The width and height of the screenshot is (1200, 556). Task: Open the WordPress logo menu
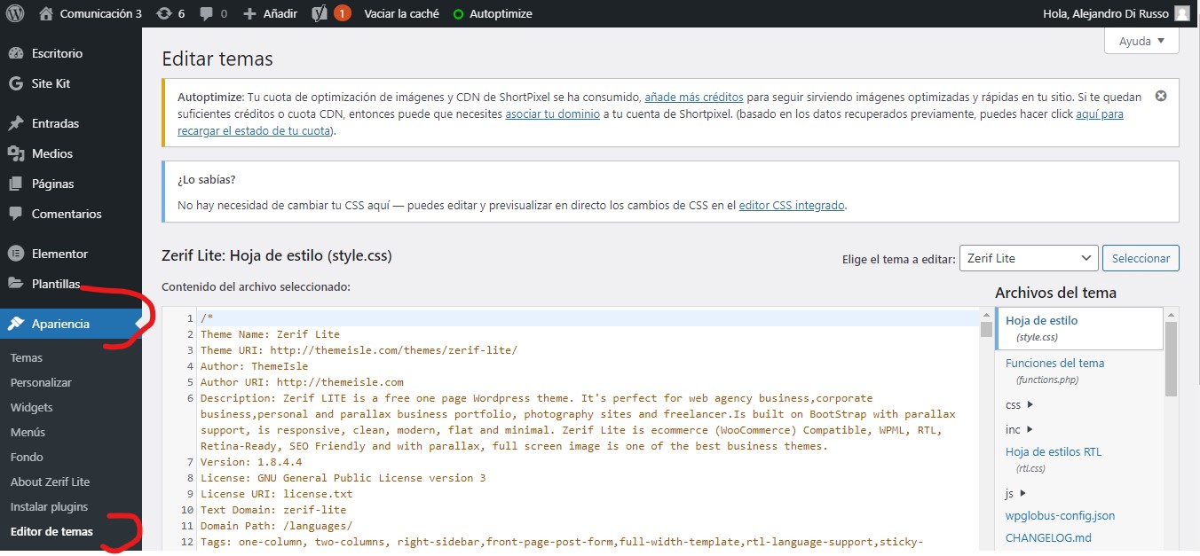(15, 13)
